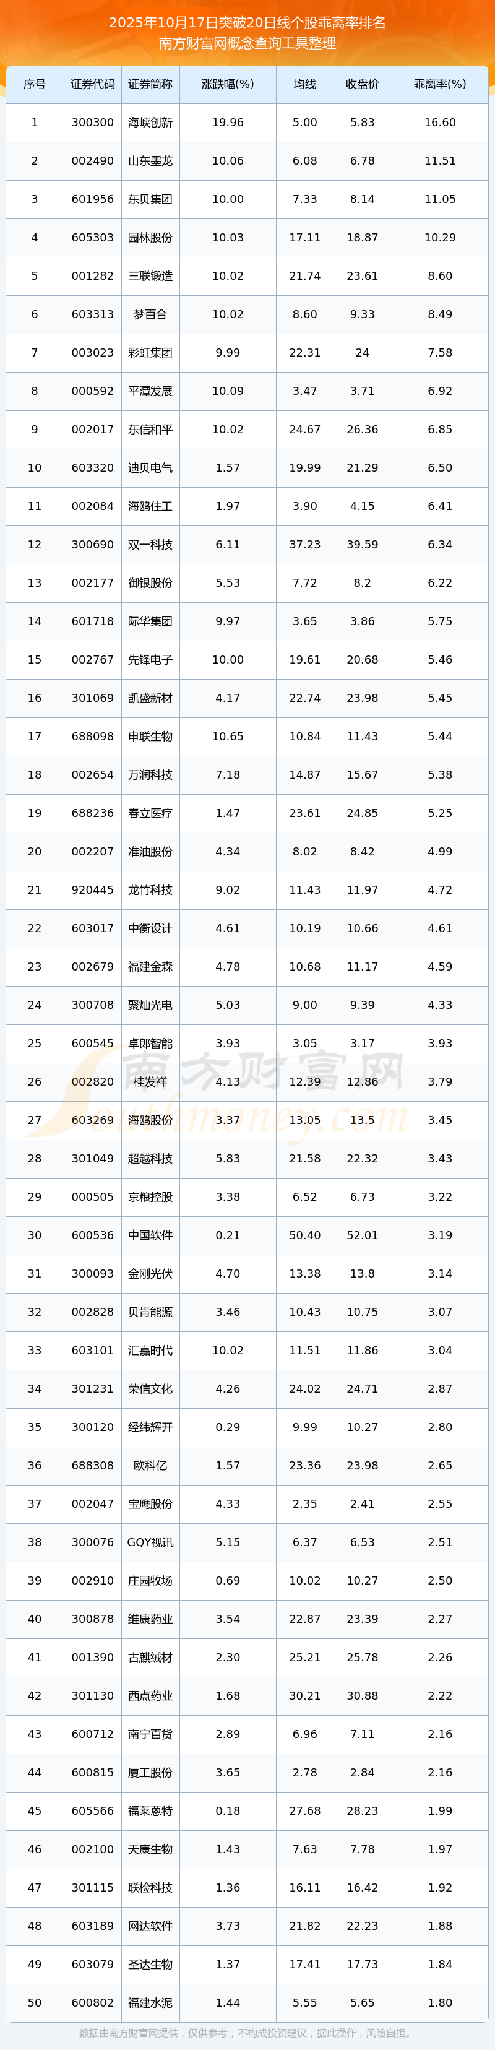Click stock code 603269
Image resolution: width=495 pixels, height=2050 pixels.
point(92,1120)
